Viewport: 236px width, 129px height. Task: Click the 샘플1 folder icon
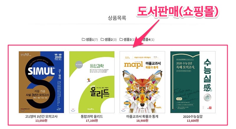point(83,39)
